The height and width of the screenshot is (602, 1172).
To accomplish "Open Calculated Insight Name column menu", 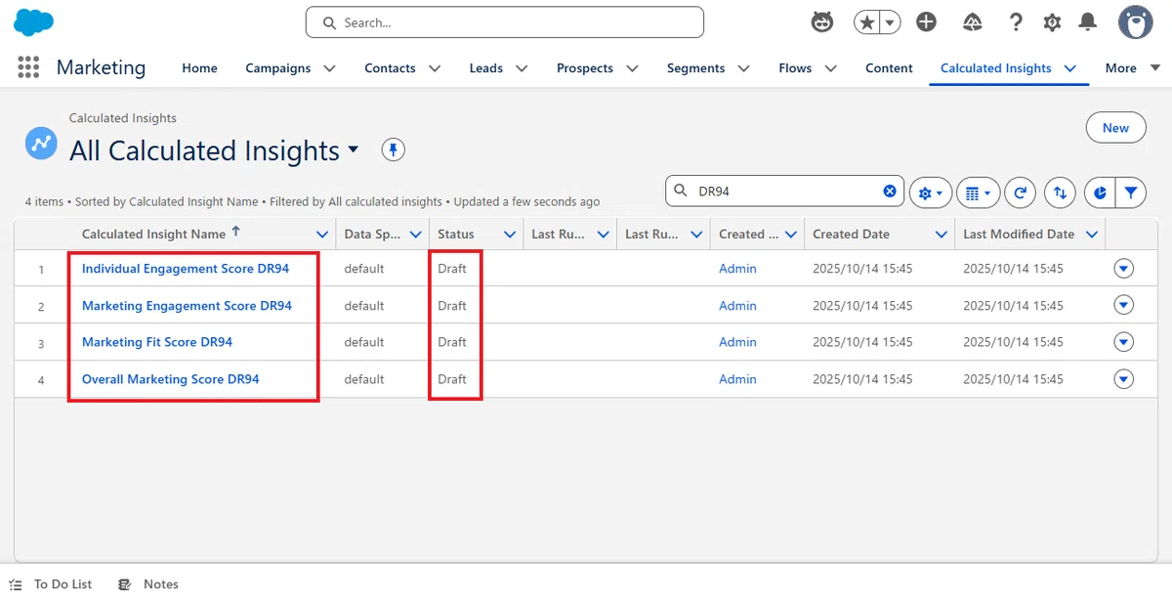I will click(x=322, y=235).
